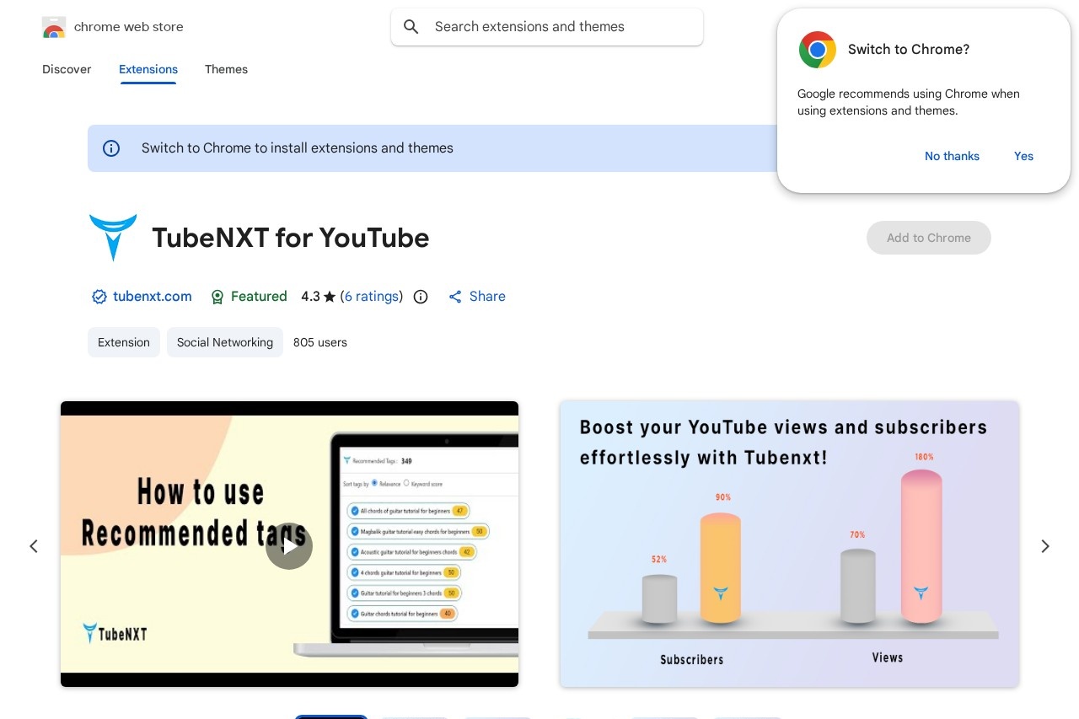Click the info icon beside the ratings
Screen dimensions: 1079x719
point(421,297)
